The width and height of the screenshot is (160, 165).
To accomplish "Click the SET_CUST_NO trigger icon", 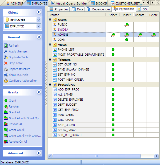I will pos(55,64).
